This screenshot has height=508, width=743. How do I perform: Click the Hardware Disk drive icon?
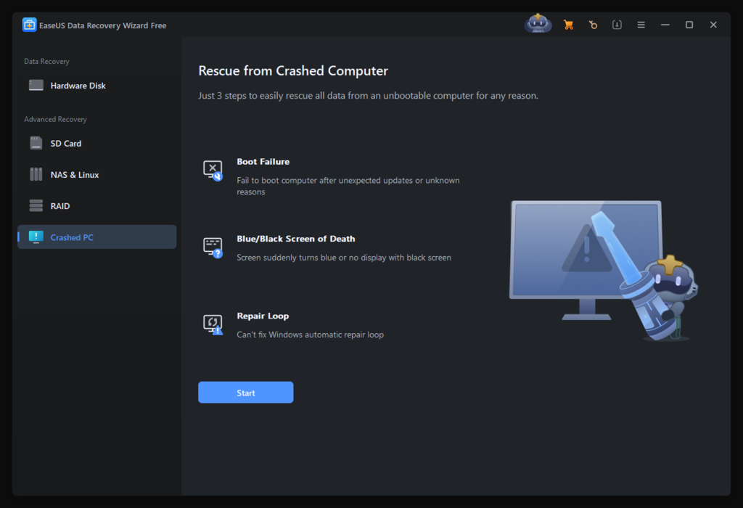point(36,86)
